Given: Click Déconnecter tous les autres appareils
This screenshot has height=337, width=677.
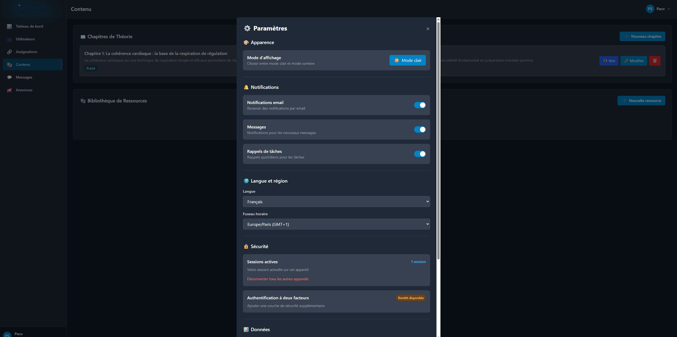Looking at the screenshot, I should (278, 279).
